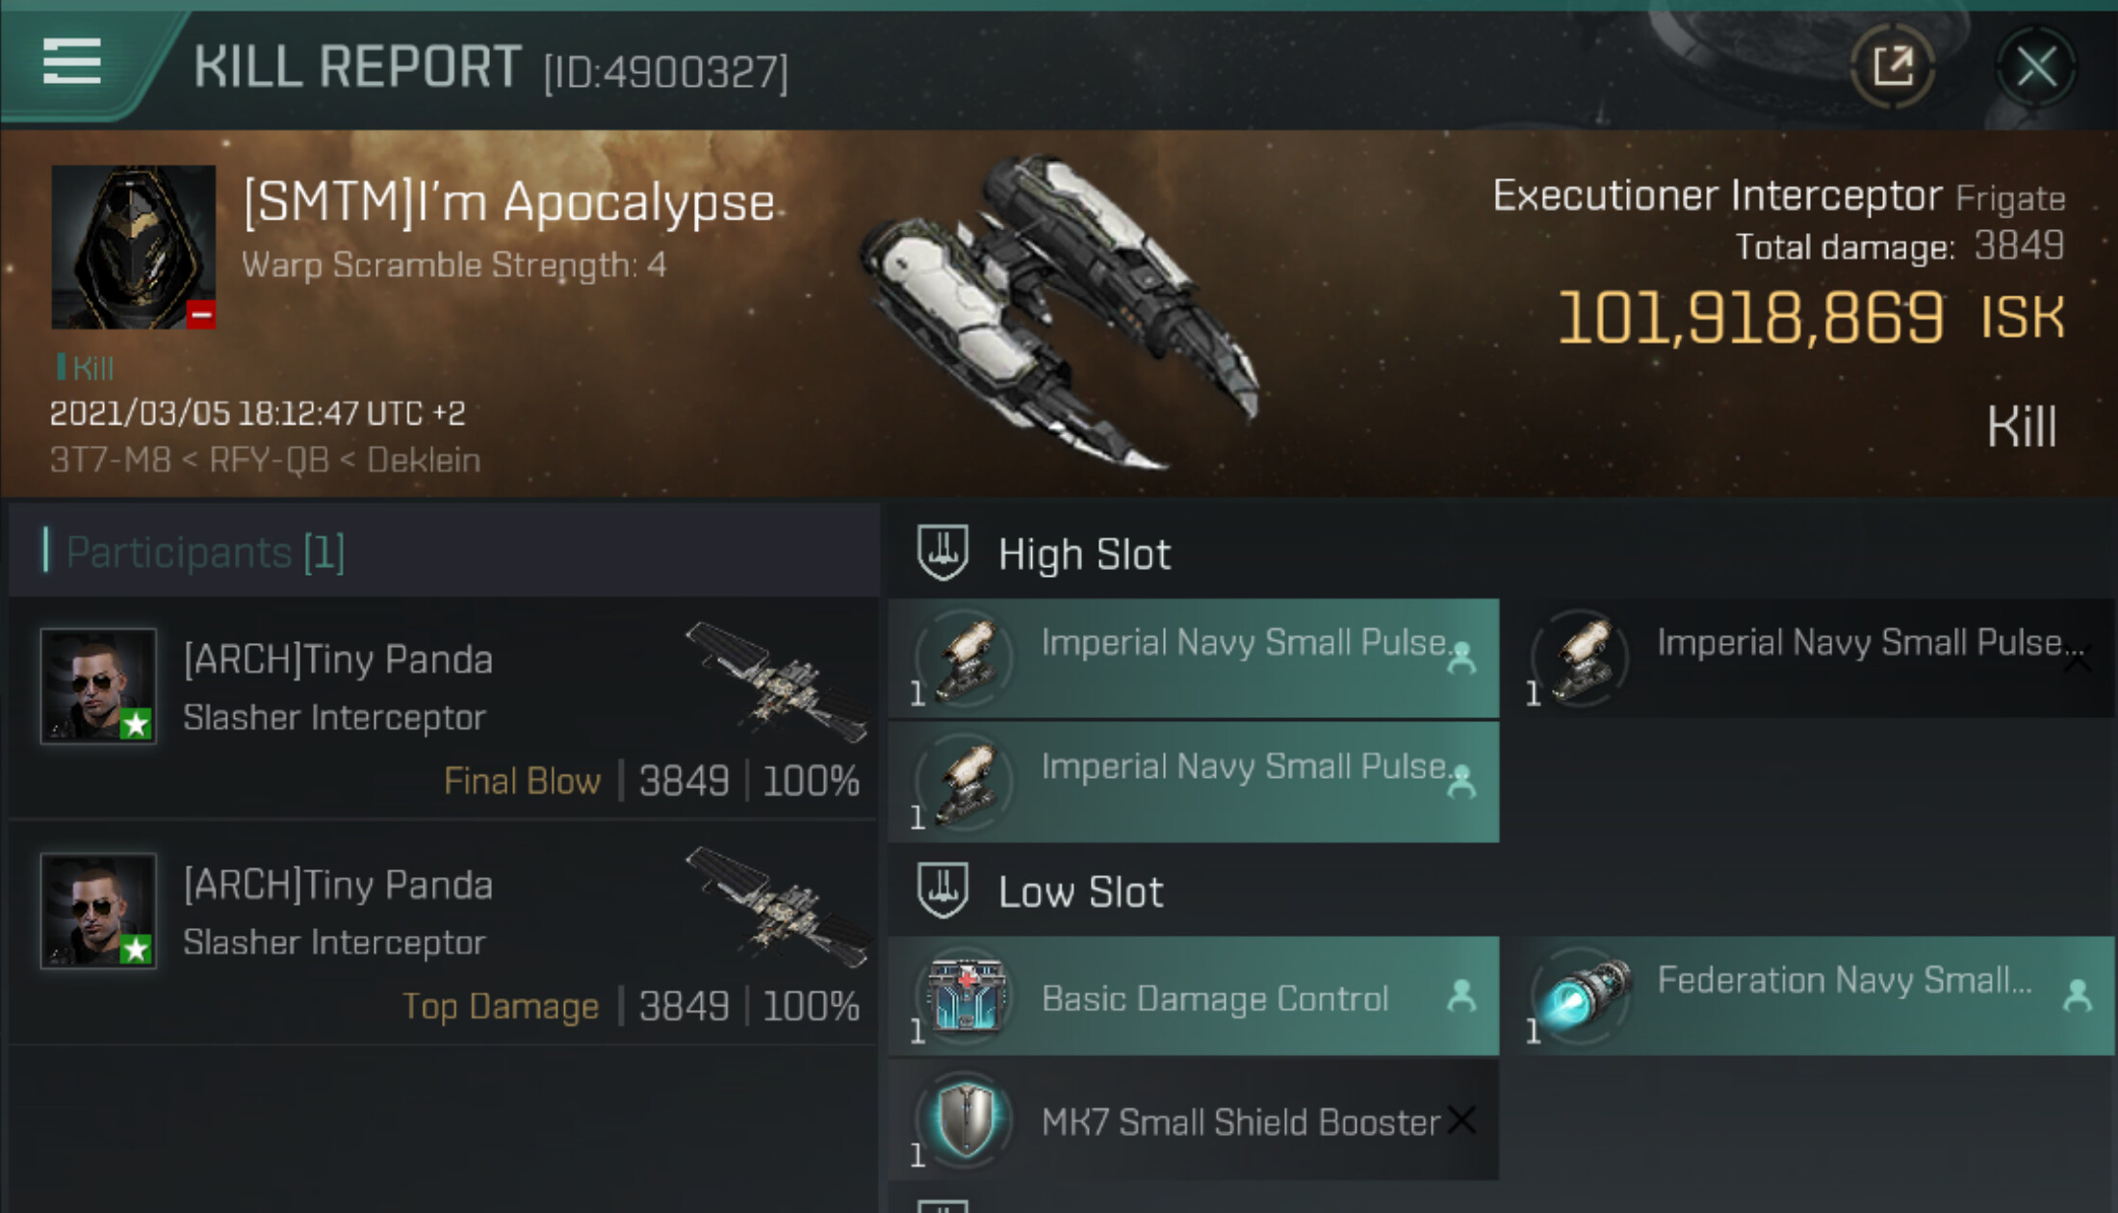The image size is (2118, 1213).
Task: Open the hamburger menu
Action: coord(72,62)
